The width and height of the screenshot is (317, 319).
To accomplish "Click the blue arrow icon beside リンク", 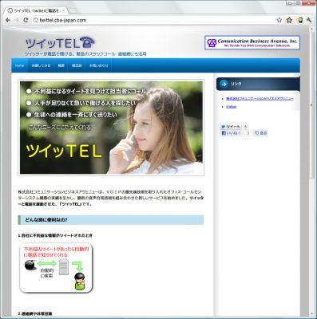I will (x=224, y=84).
